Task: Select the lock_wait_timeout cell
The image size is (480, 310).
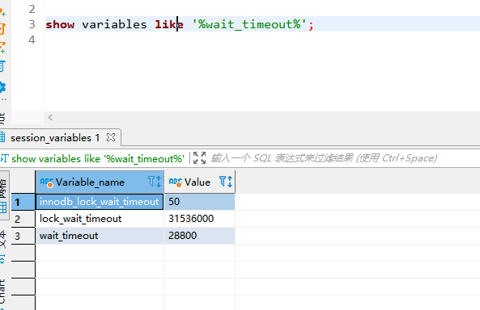Action: coord(100,219)
